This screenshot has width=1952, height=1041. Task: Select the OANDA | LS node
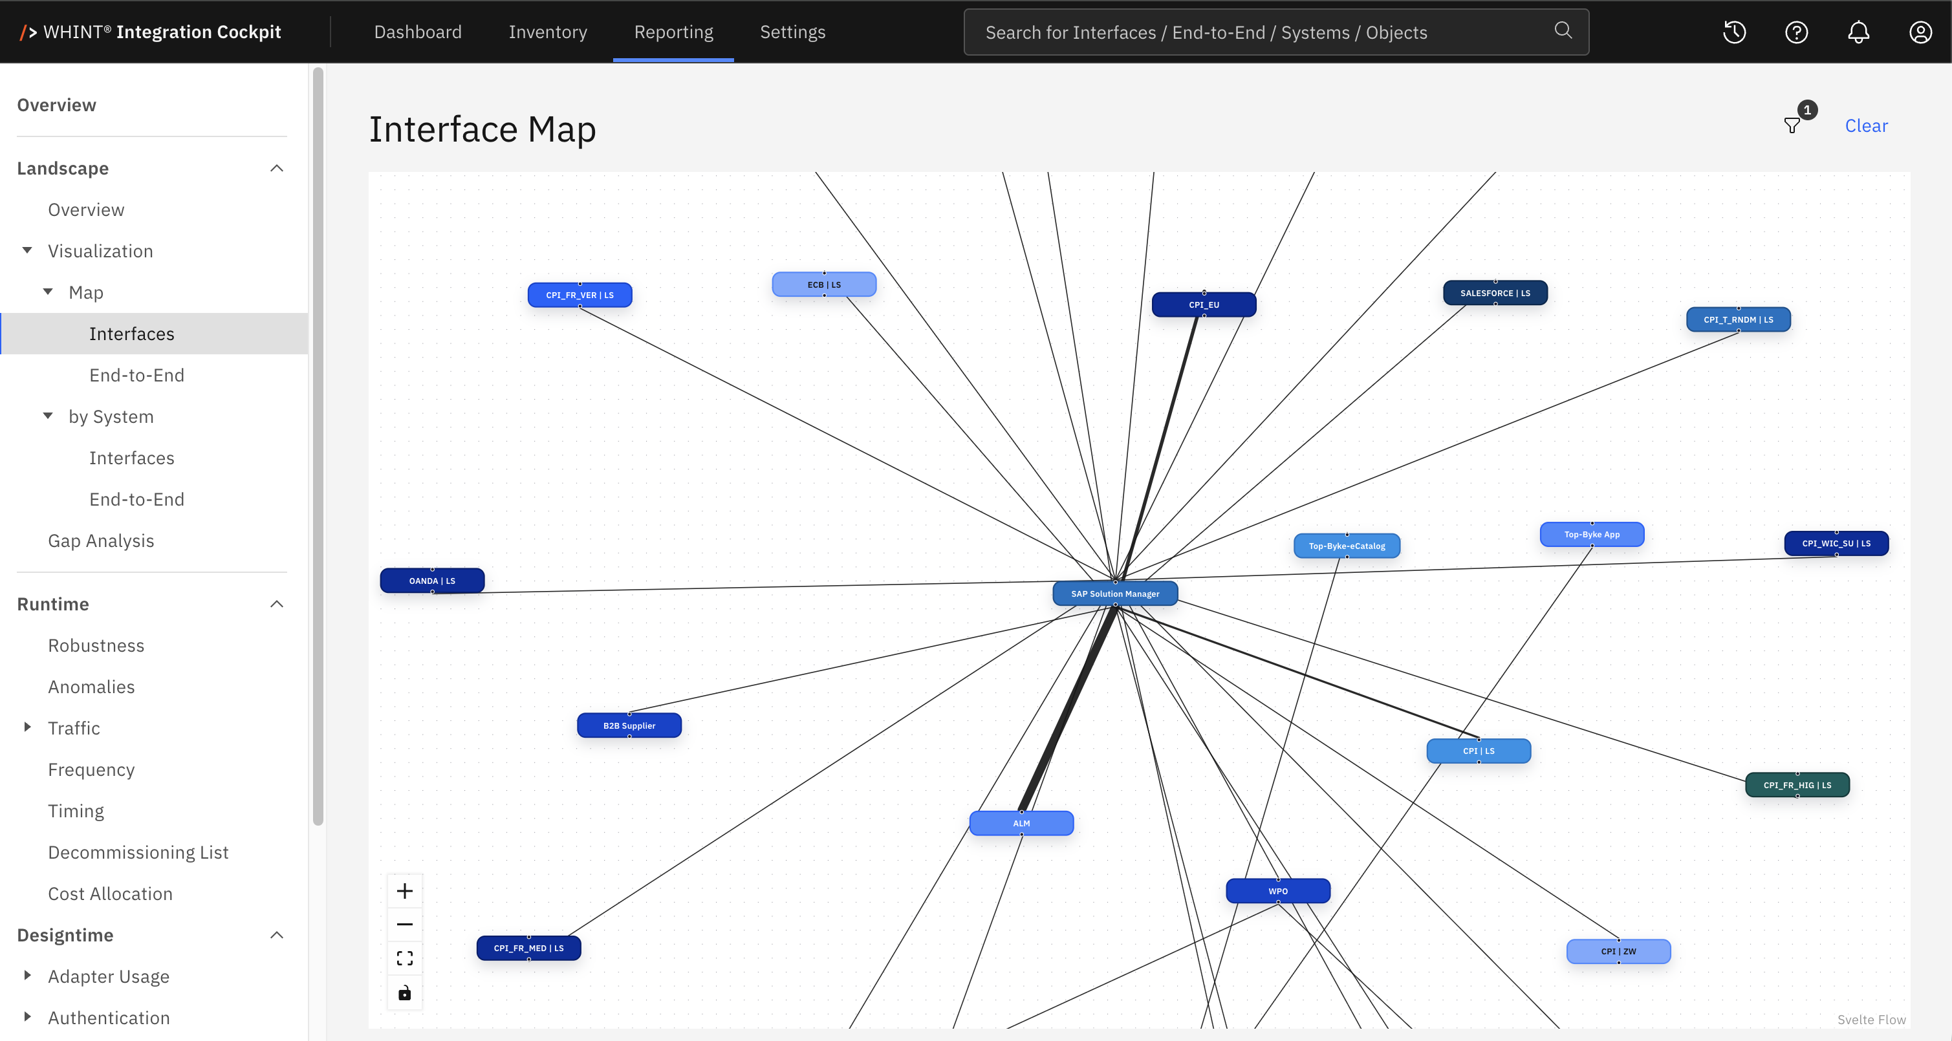tap(432, 581)
